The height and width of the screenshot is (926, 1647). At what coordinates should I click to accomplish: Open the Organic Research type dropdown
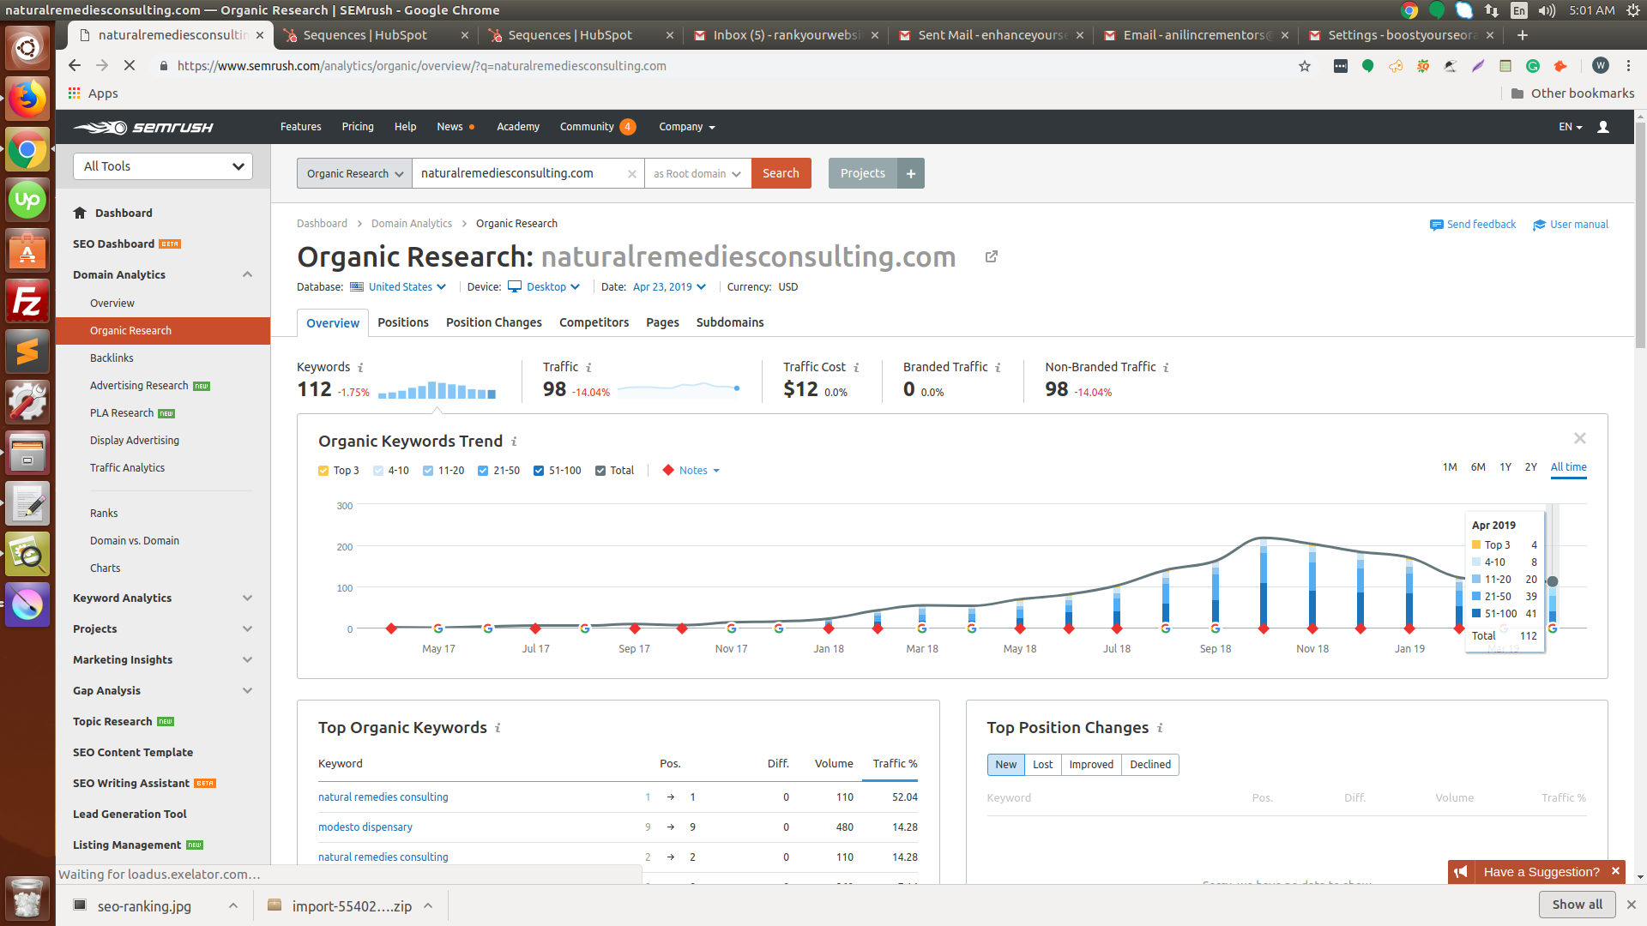354,173
